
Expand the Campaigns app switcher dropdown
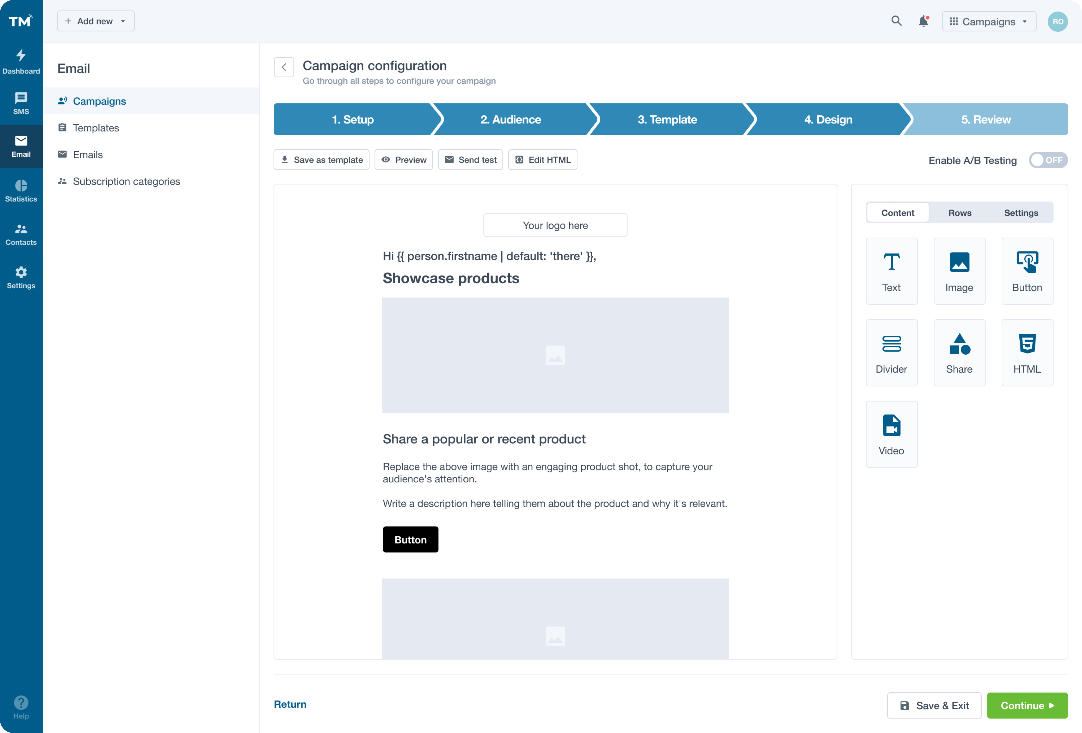click(988, 21)
